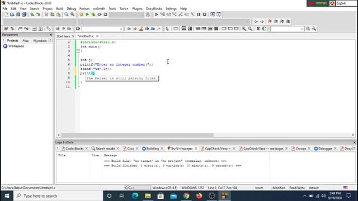Open the build target dropdown
Viewport: 358px width, 201px height.
point(126,15)
